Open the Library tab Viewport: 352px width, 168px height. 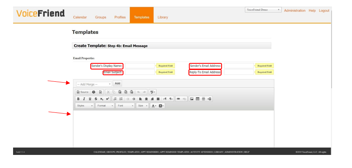(x=163, y=17)
